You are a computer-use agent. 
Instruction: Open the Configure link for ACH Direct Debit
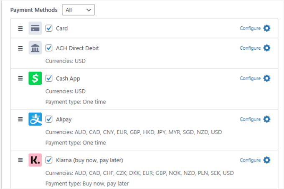click(x=250, y=48)
